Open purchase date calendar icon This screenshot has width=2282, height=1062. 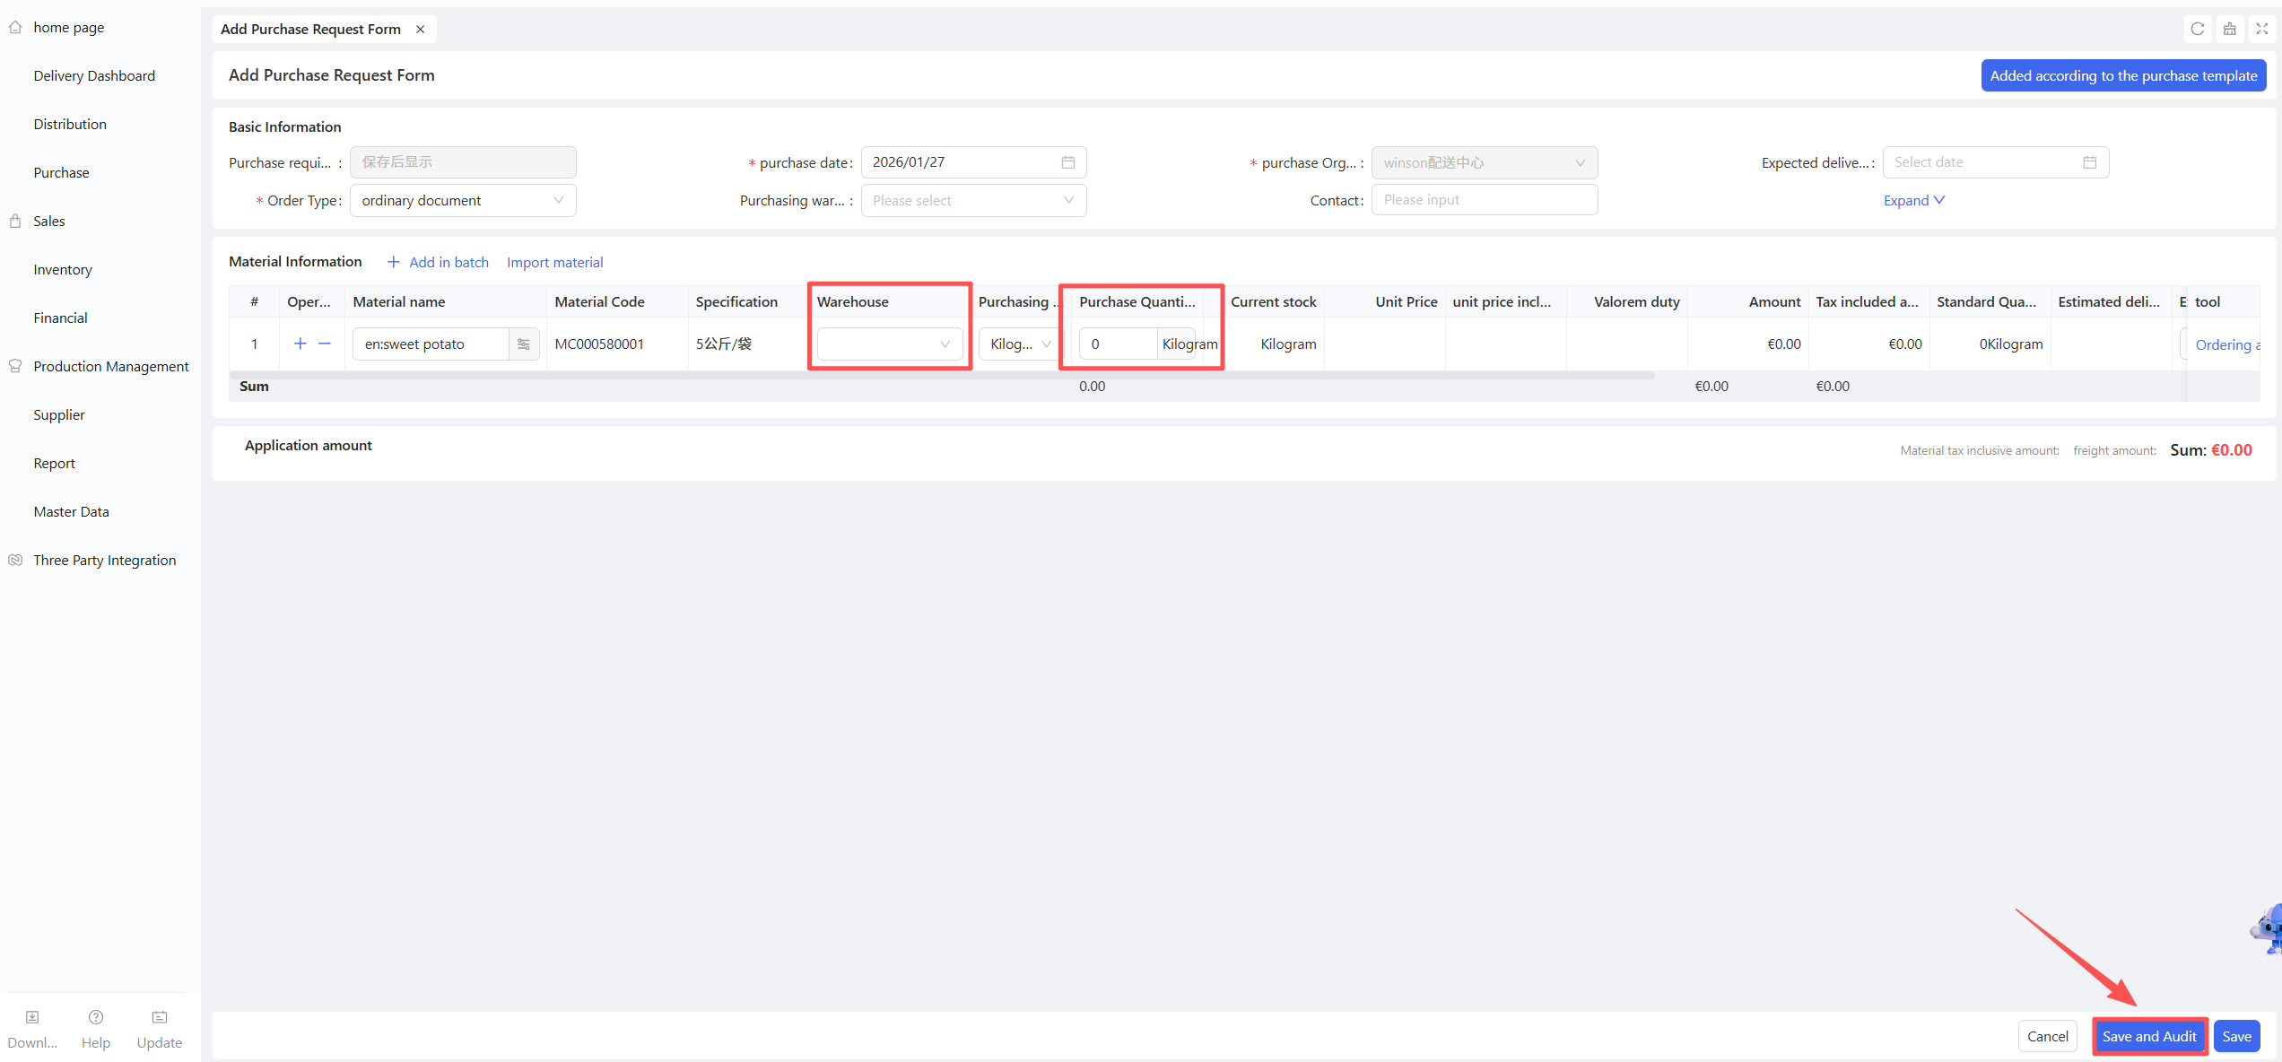coord(1067,162)
